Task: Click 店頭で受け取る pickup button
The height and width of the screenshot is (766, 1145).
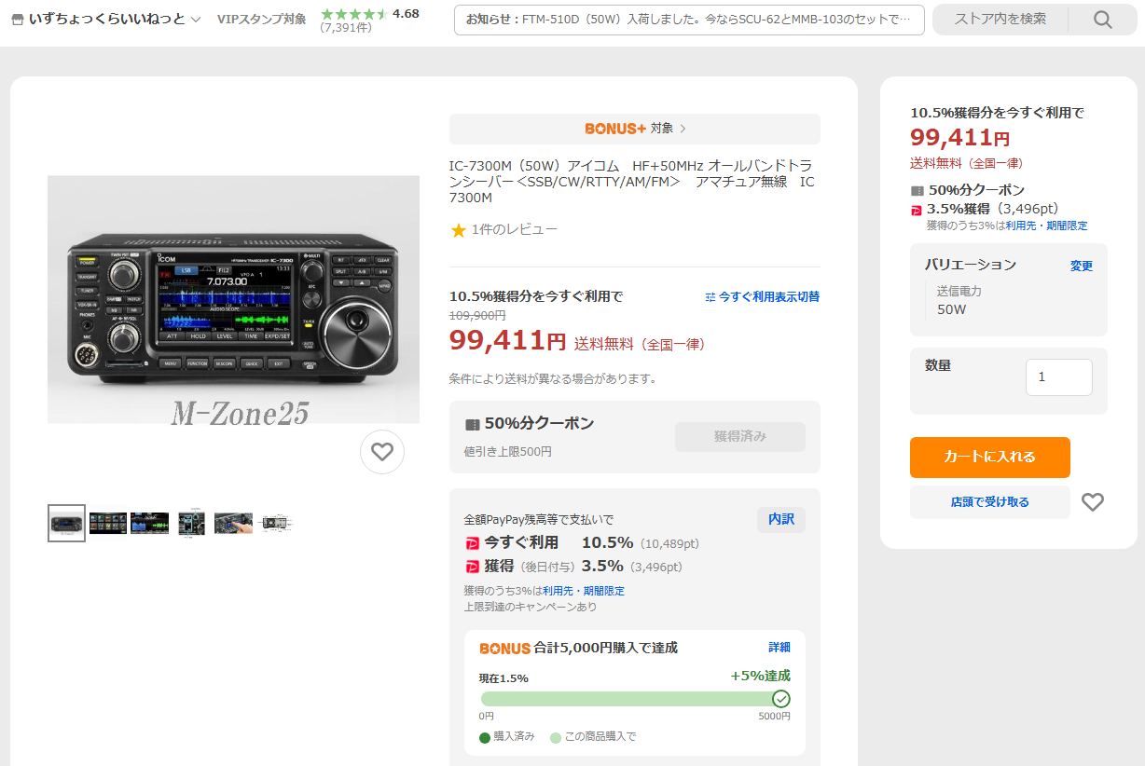Action: click(x=990, y=502)
